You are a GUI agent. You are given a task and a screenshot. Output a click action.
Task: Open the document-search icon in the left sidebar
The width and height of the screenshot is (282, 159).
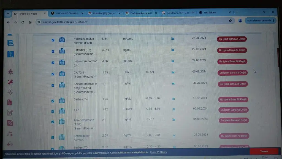coord(10,43)
